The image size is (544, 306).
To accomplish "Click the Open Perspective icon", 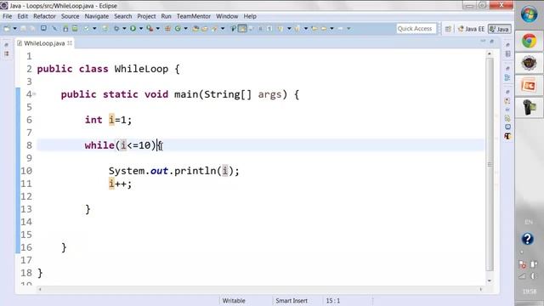I will tap(448, 29).
